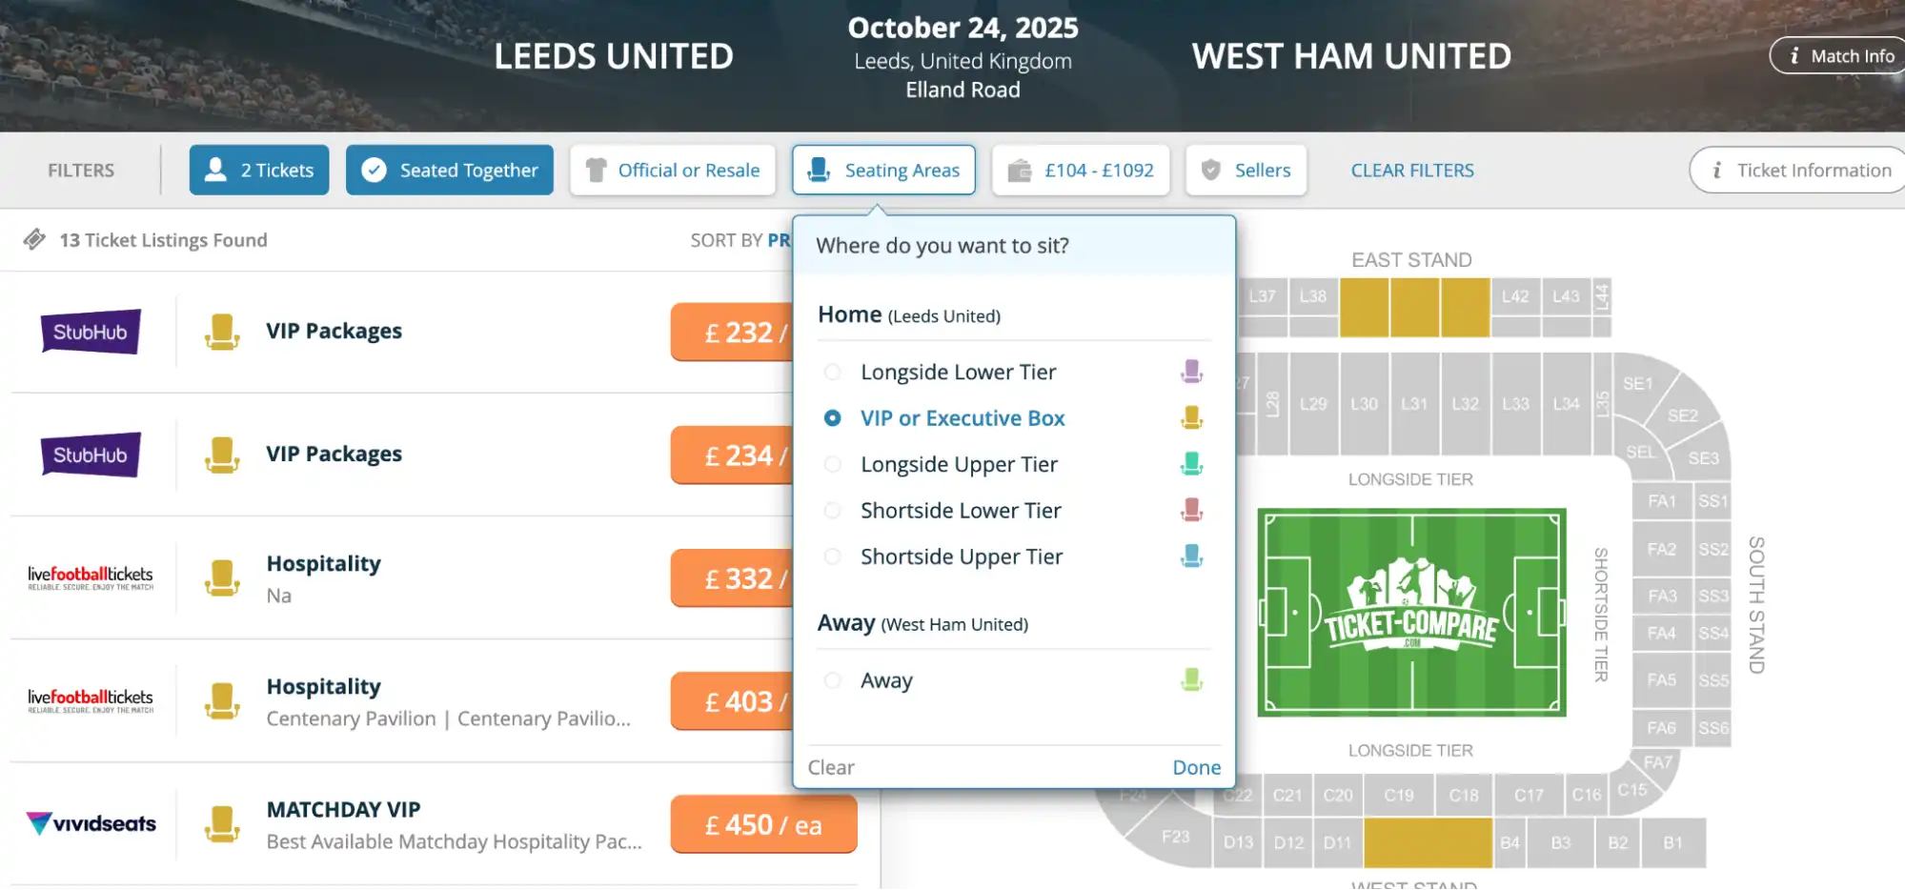This screenshot has width=1905, height=890.
Task: Click the shirt icon on Official or Resale filter
Action: click(x=596, y=170)
